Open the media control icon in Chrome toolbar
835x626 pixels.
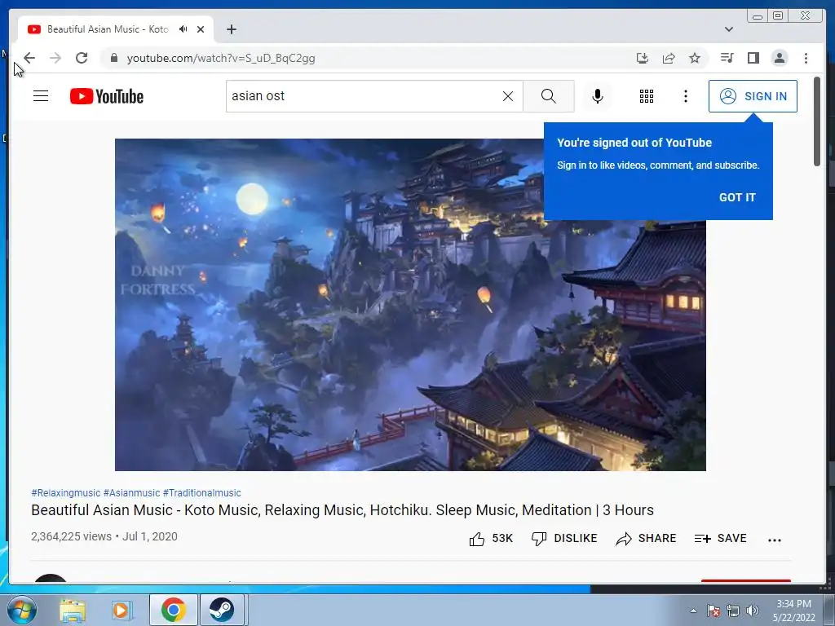pos(727,58)
